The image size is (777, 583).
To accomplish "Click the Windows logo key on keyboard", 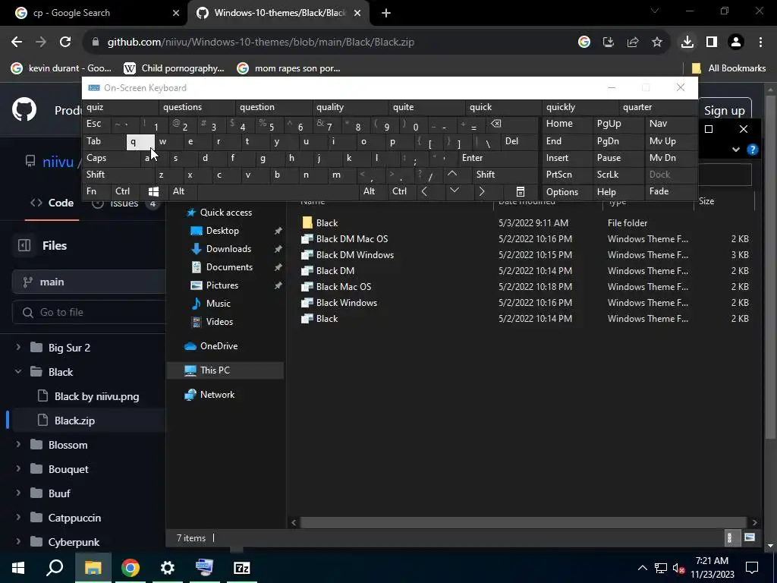I will point(153,191).
